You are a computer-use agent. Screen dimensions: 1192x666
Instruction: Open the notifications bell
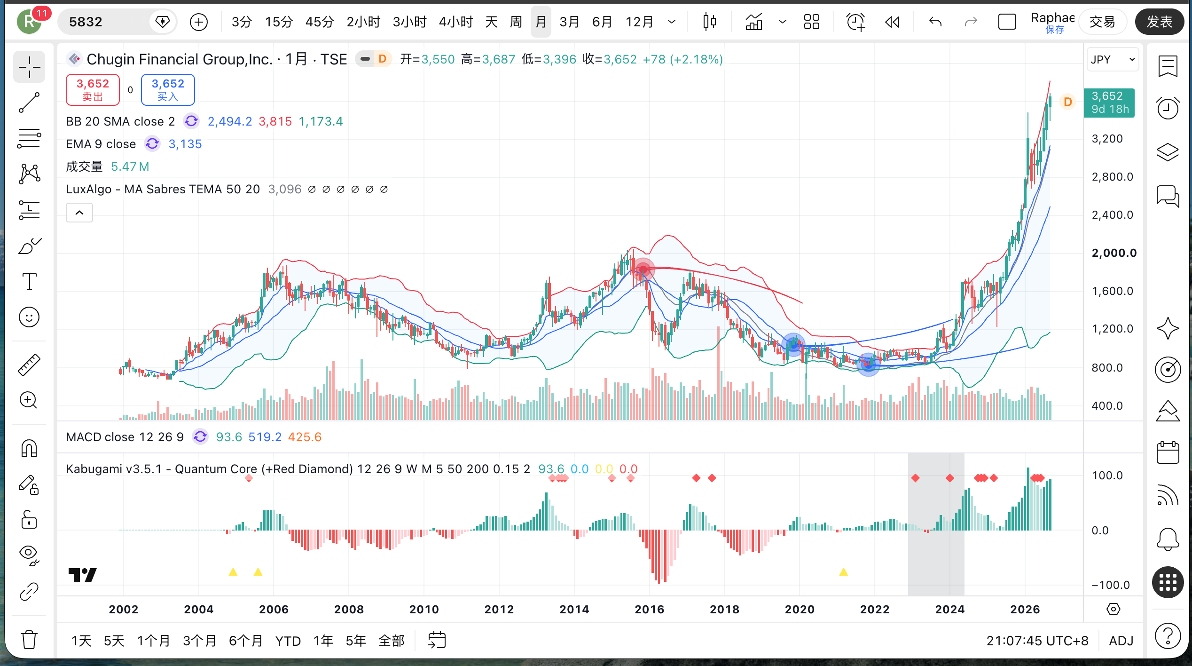point(1168,539)
